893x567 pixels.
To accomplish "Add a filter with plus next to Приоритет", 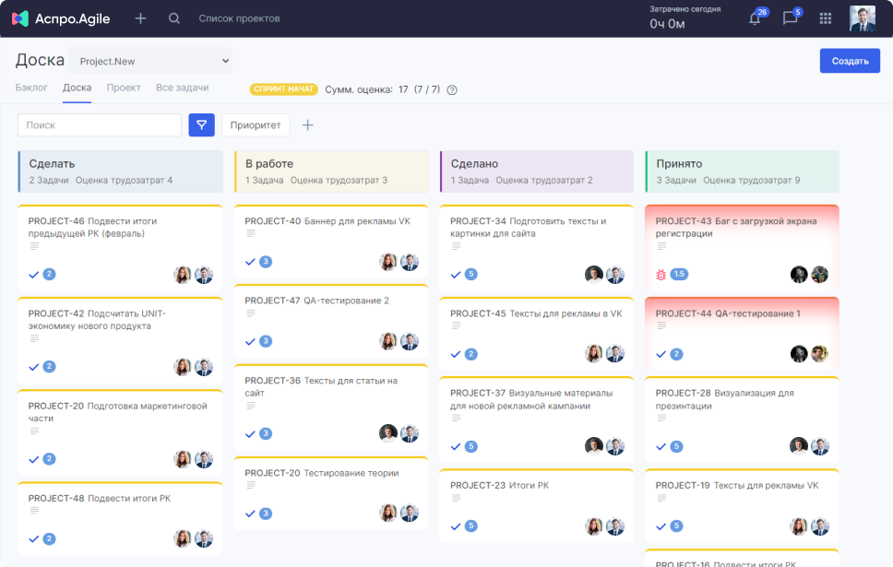I will [x=308, y=125].
